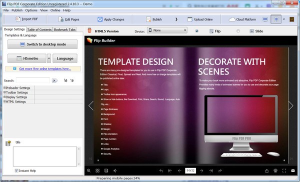Open the Help menu
Image resolution: width=300 pixels, height=182 pixels.
[67, 10]
